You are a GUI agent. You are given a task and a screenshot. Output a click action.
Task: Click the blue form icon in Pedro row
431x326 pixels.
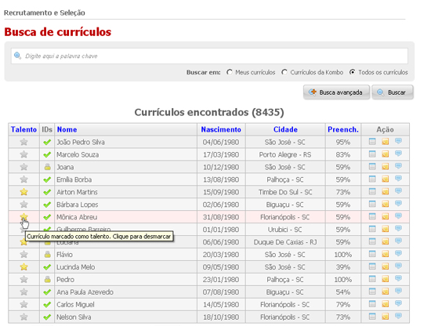(x=372, y=279)
